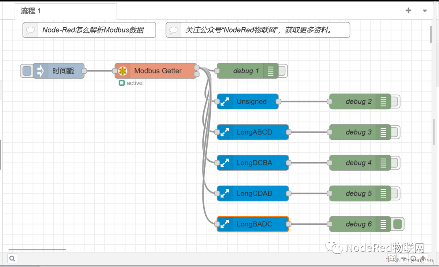Toggle the debug 6 node output button
The image size is (439, 267).
[x=397, y=224]
